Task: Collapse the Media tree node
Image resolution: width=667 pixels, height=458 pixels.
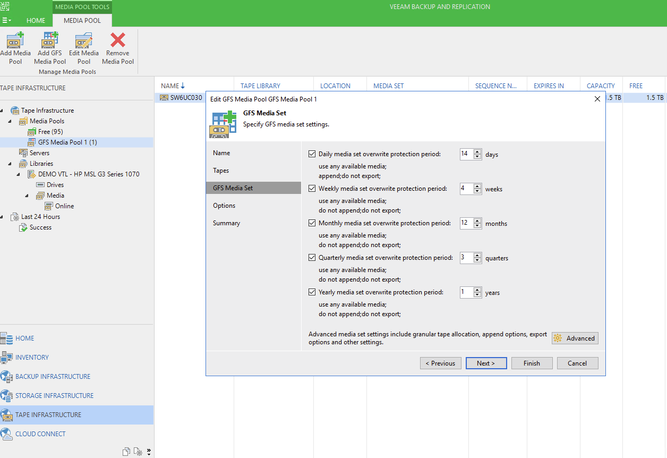Action: coord(28,196)
